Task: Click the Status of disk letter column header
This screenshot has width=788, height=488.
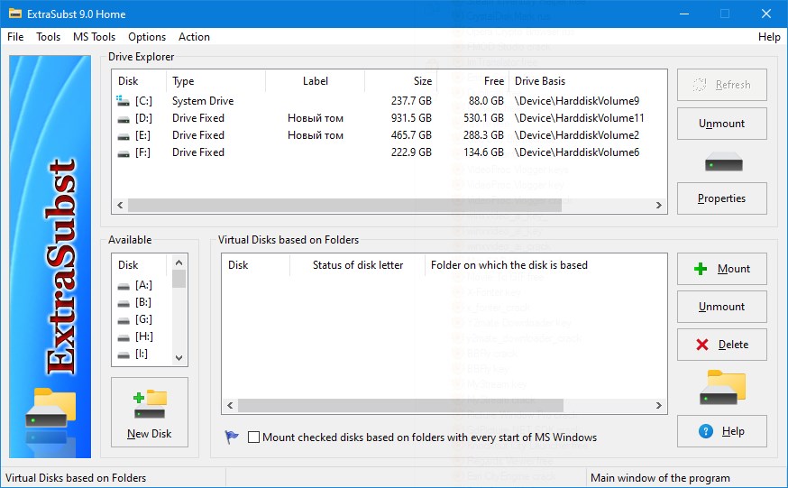Action: (357, 265)
